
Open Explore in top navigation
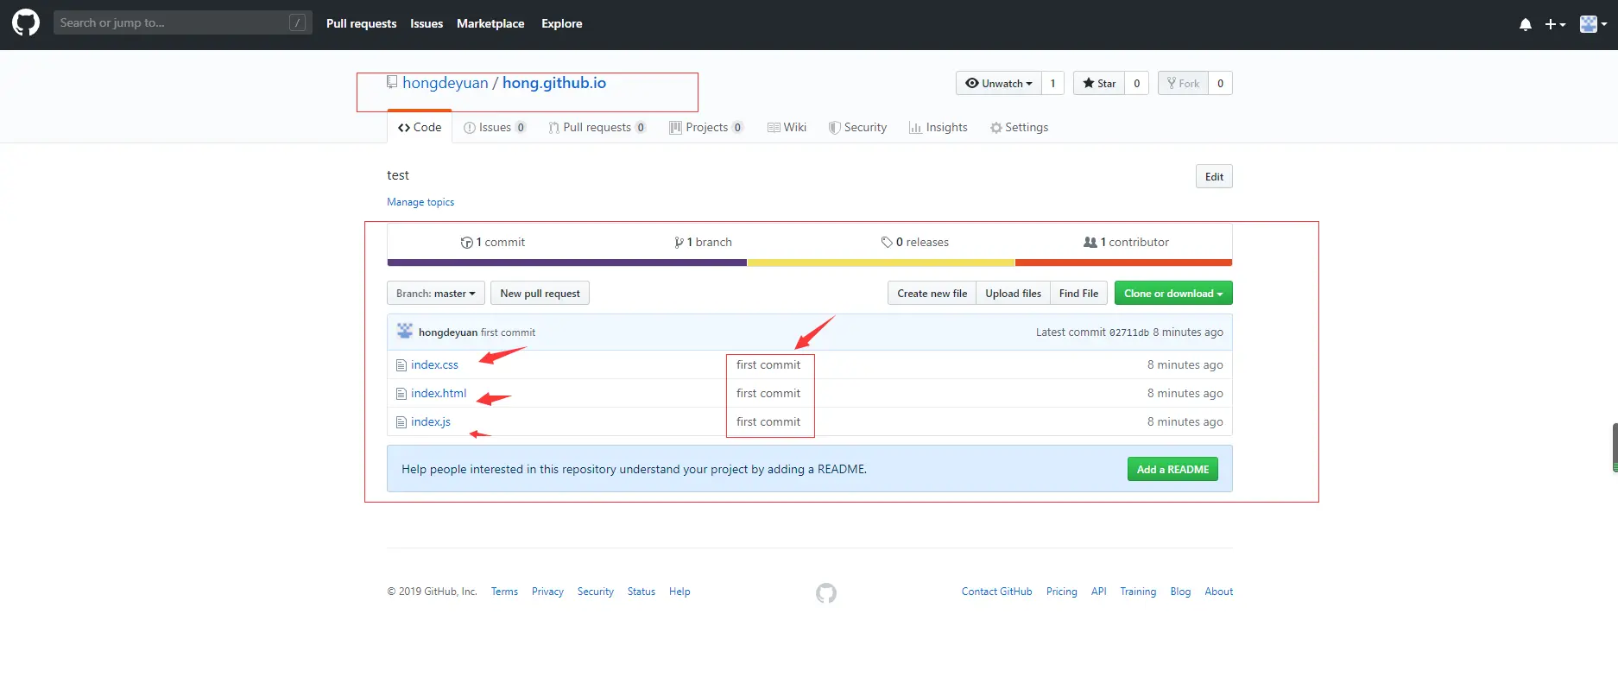tap(562, 23)
